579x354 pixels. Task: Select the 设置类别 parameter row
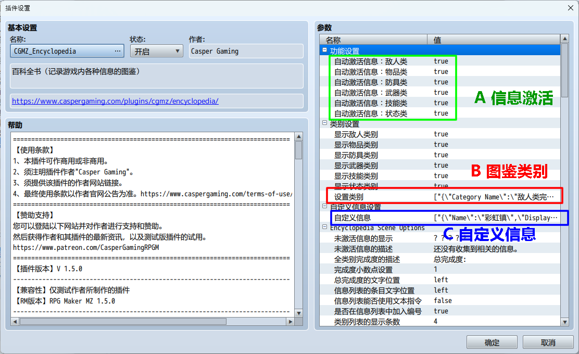440,197
